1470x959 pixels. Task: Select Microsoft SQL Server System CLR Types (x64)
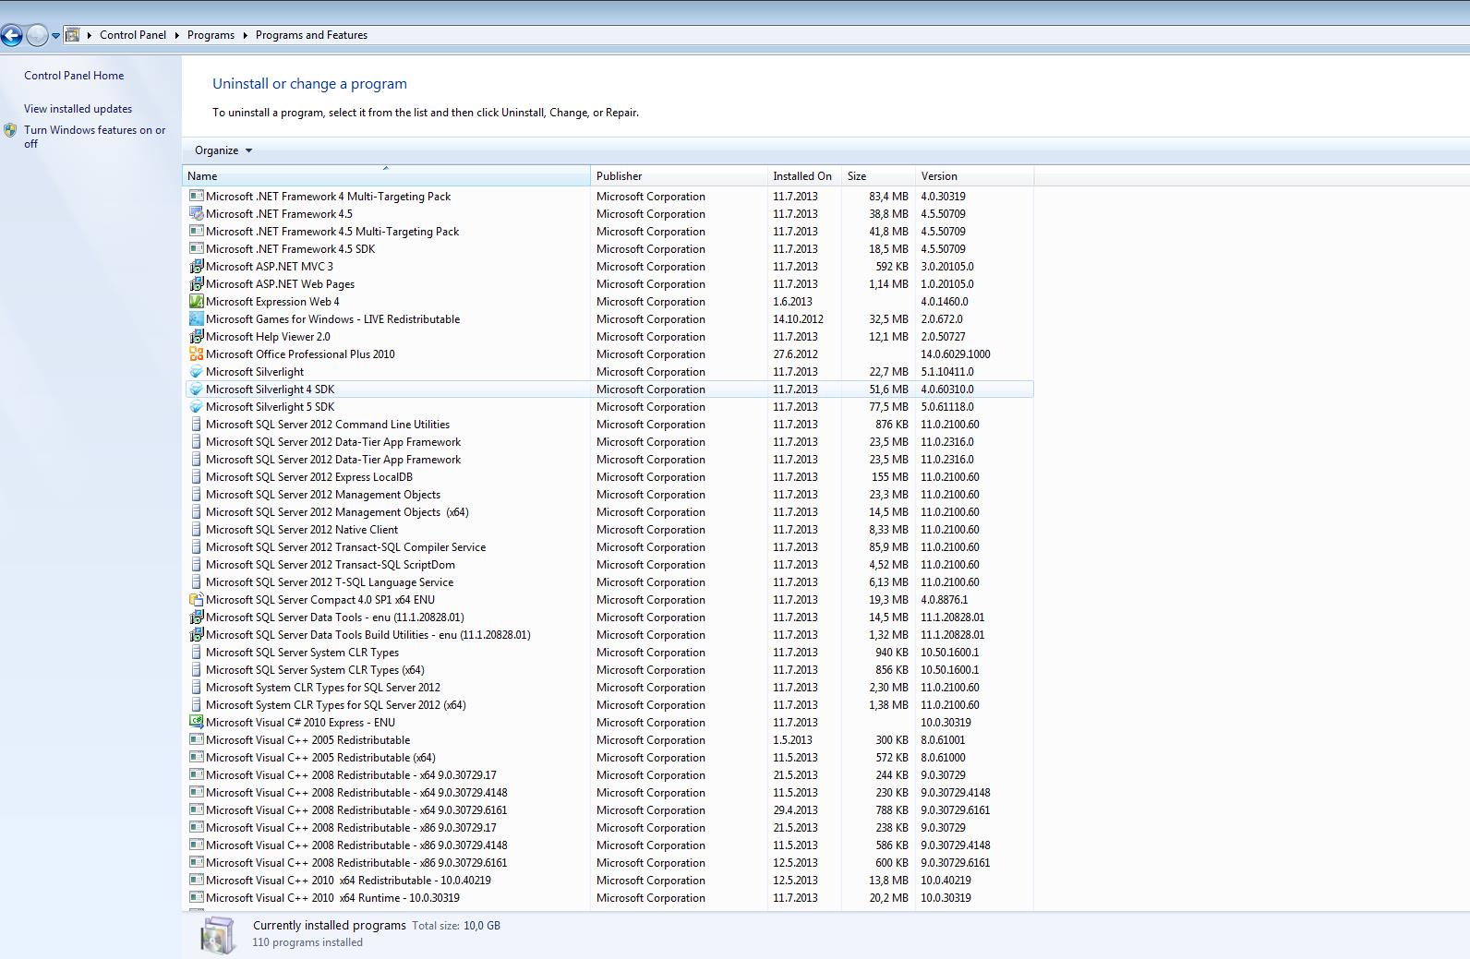[x=609, y=669]
